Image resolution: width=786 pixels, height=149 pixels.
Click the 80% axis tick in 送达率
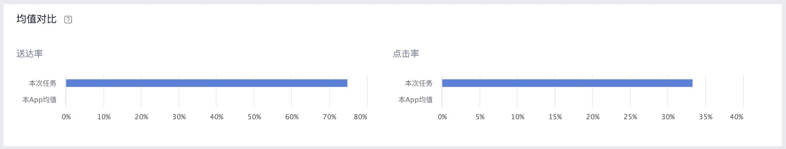click(x=360, y=117)
